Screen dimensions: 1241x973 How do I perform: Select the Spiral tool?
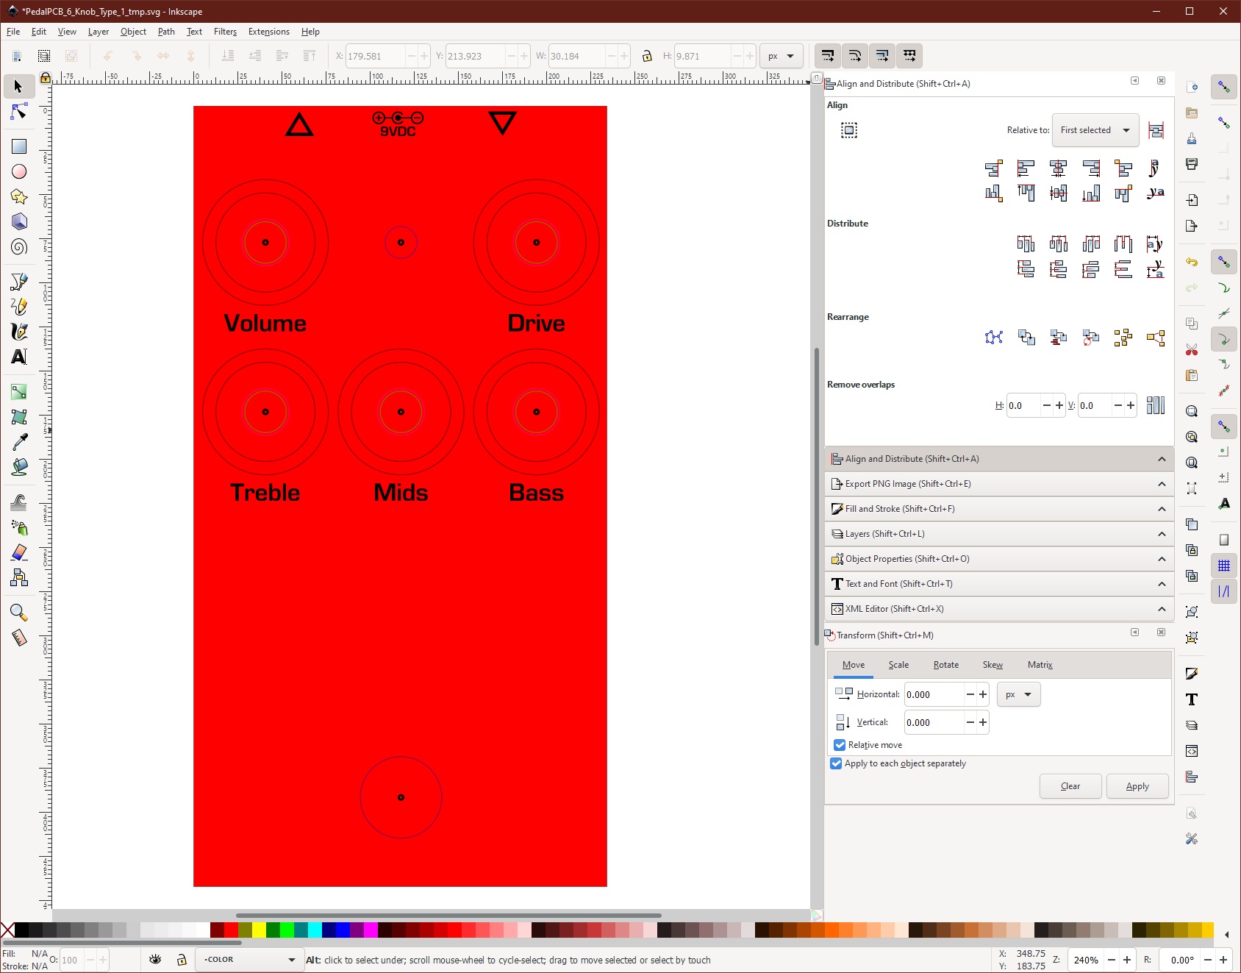coord(19,247)
